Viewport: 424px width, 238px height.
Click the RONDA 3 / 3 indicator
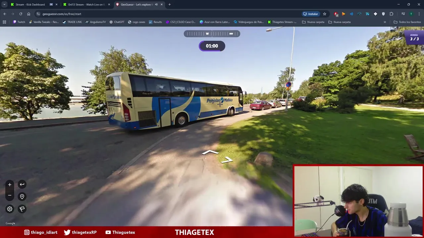pos(414,37)
